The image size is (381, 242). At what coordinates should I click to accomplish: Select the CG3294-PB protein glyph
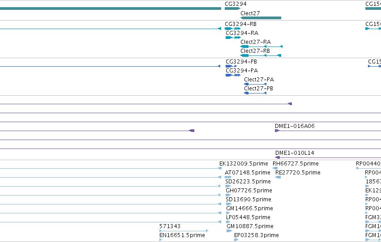click(x=231, y=66)
